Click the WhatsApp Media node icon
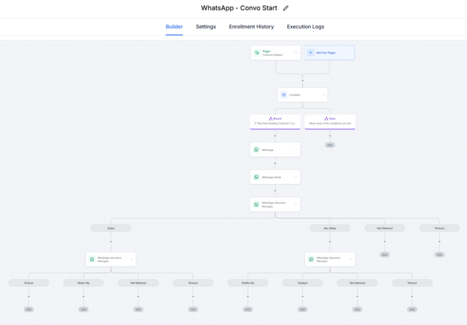Viewport: 467px width, 325px height. (x=257, y=177)
